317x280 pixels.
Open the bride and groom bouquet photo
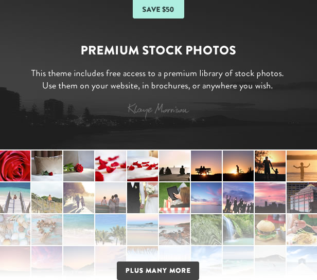click(143, 198)
